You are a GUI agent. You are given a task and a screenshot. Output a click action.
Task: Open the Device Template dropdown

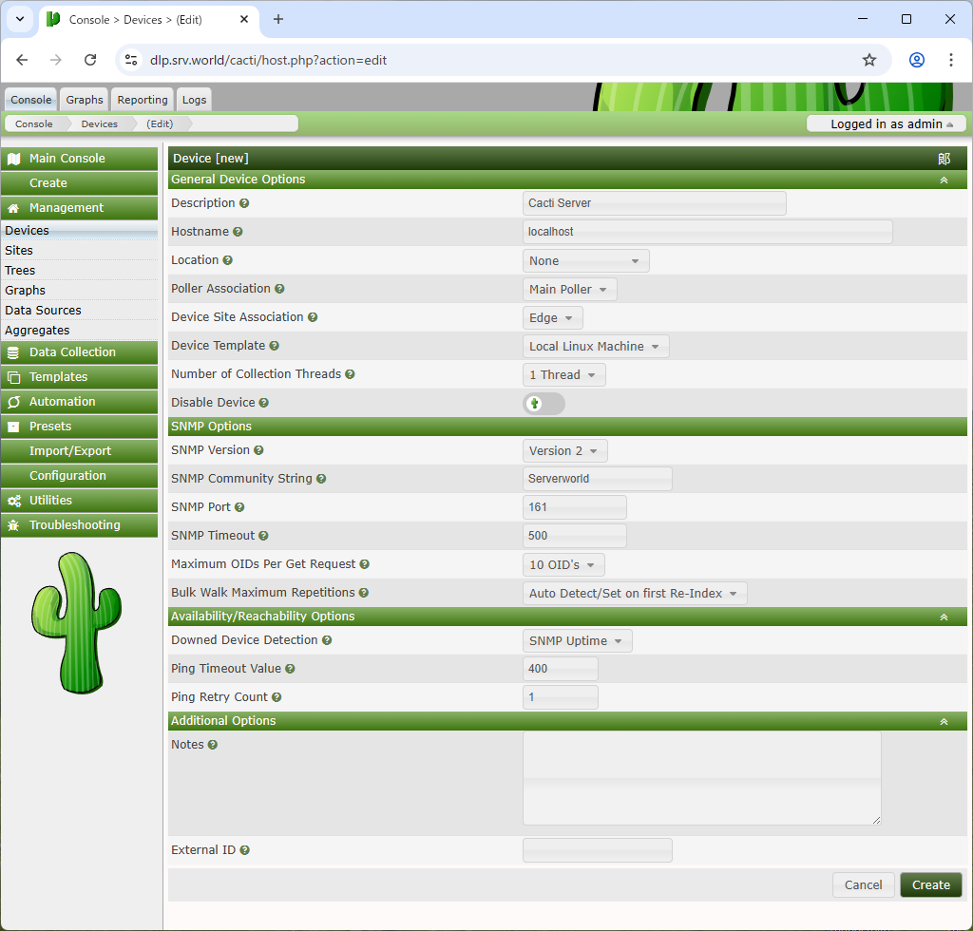(596, 347)
